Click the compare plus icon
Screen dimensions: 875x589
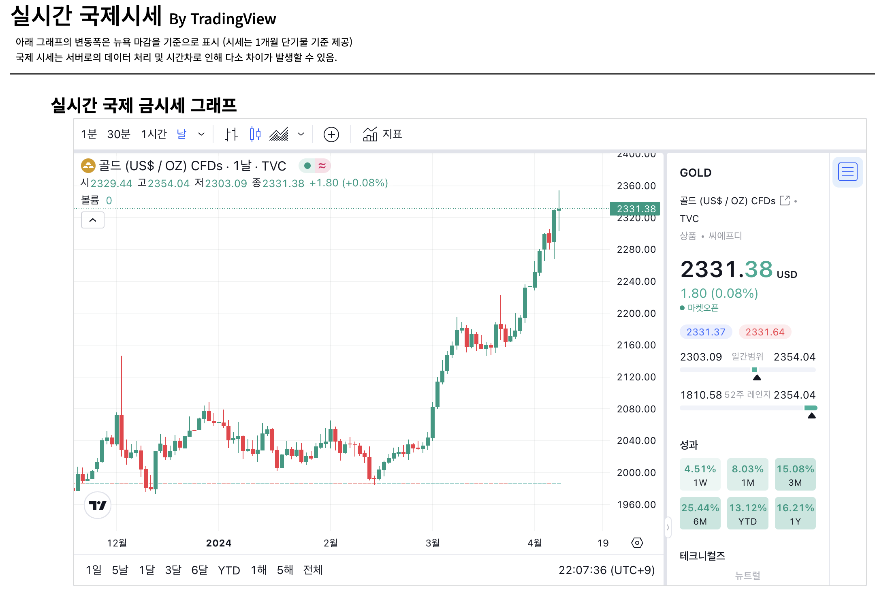[331, 134]
